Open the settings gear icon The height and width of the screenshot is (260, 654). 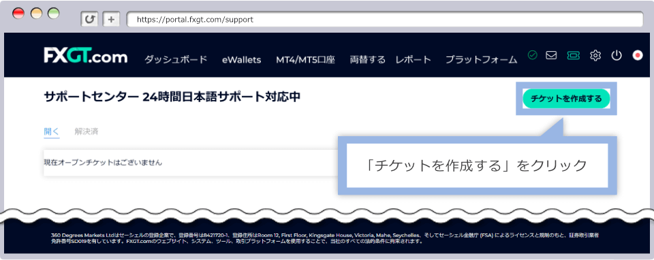click(595, 55)
